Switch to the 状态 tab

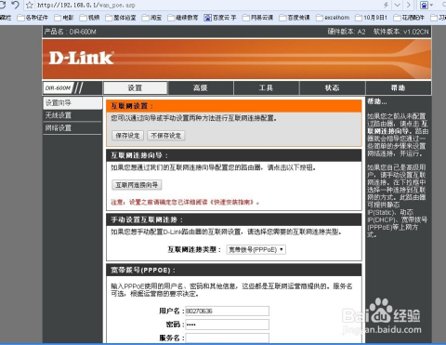click(332, 88)
